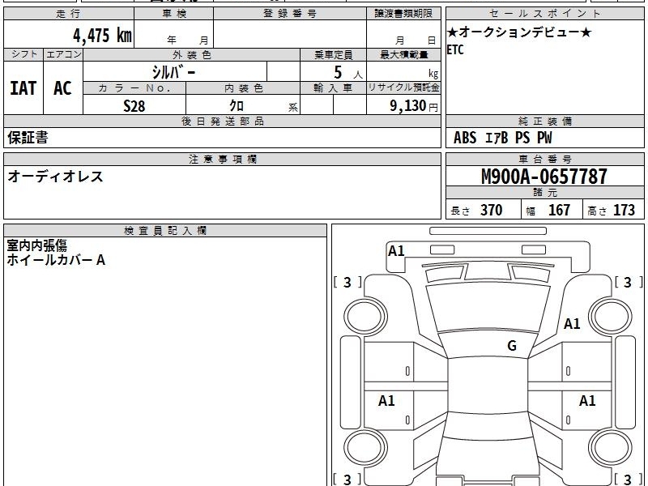Select the 5 人 seating capacity value
The height and width of the screenshot is (486, 648).
click(348, 72)
